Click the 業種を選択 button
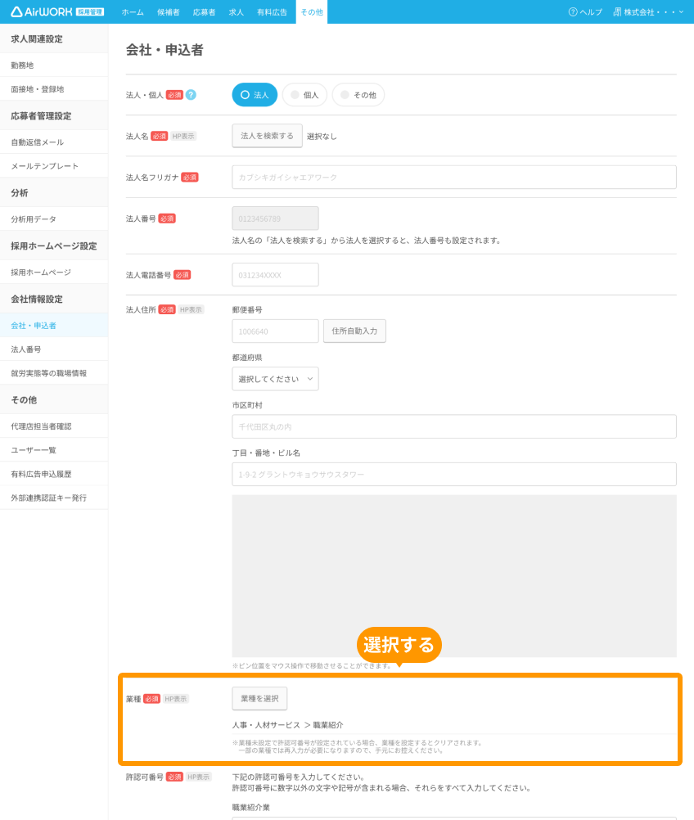 (259, 698)
